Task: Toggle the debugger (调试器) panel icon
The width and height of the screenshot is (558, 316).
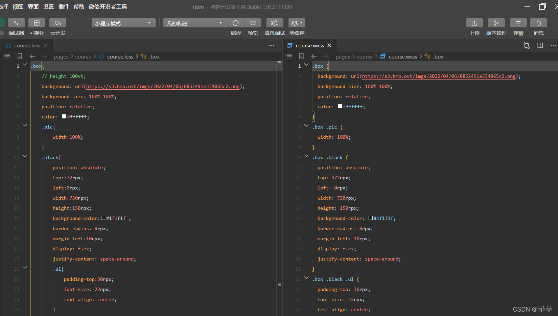Action: (x=16, y=23)
